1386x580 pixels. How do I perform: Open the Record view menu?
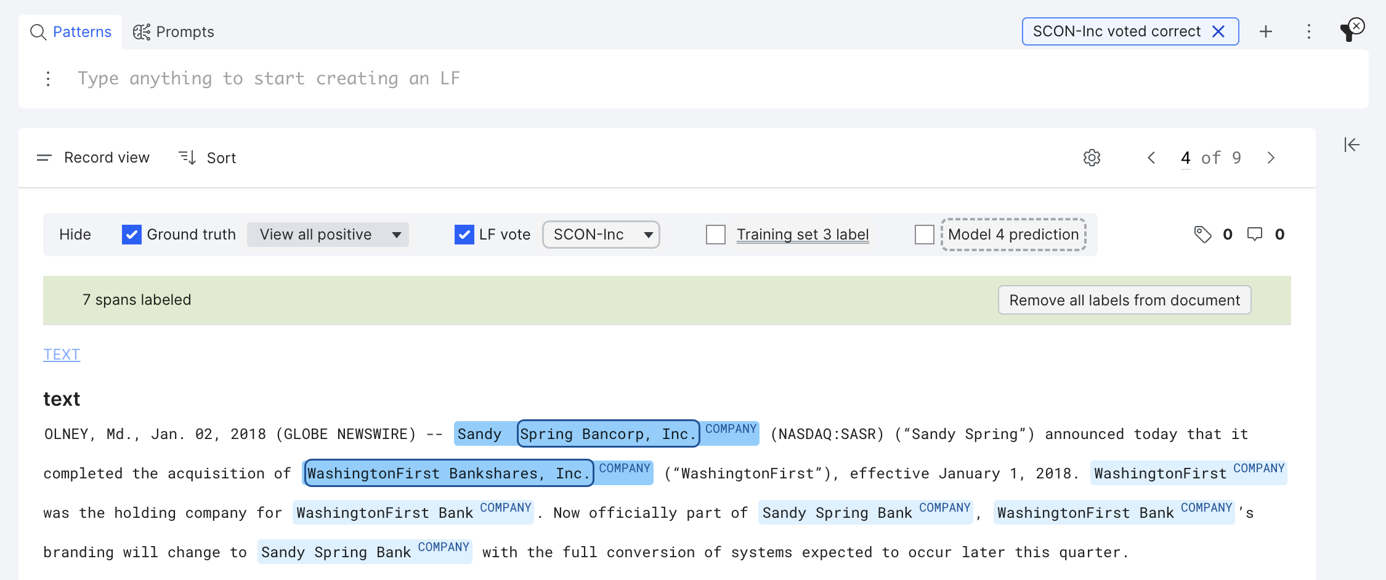pyautogui.click(x=93, y=158)
